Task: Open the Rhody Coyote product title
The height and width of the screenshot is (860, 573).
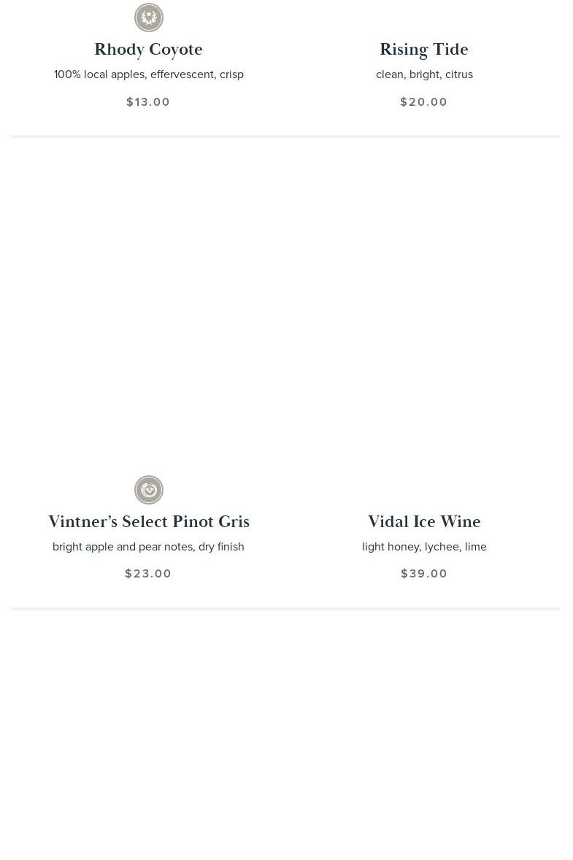Action: [149, 50]
